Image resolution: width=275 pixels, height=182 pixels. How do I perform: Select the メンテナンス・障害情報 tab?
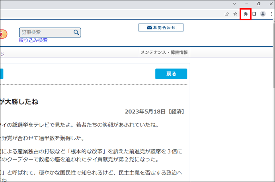[164, 53]
